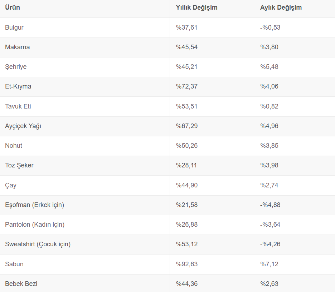The image size is (335, 292).
Task: Click the Ürün column header
Action: tap(13, 7)
